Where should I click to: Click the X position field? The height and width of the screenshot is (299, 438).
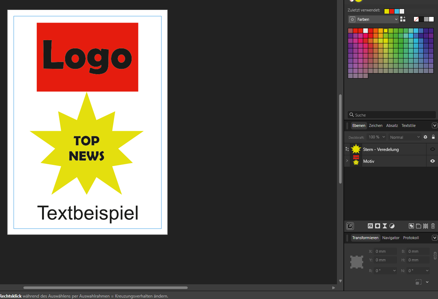tap(385, 251)
